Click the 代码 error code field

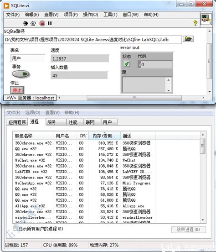click(x=155, y=65)
